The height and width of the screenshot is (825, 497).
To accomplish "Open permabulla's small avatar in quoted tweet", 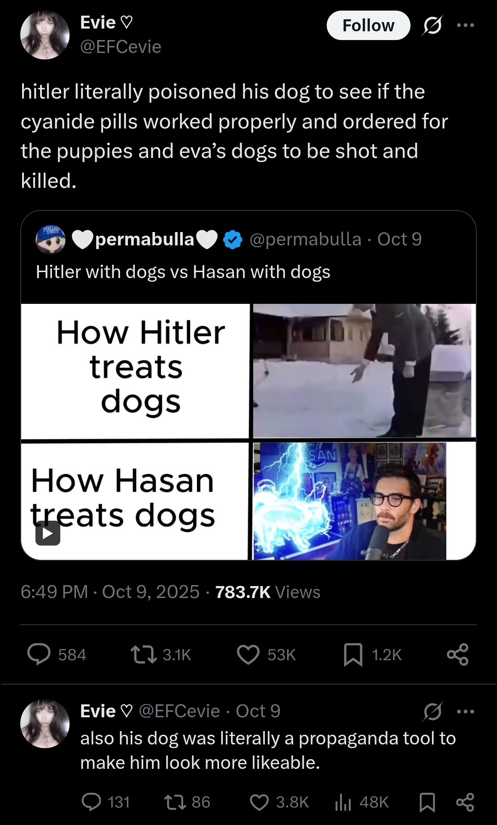I will (x=51, y=239).
